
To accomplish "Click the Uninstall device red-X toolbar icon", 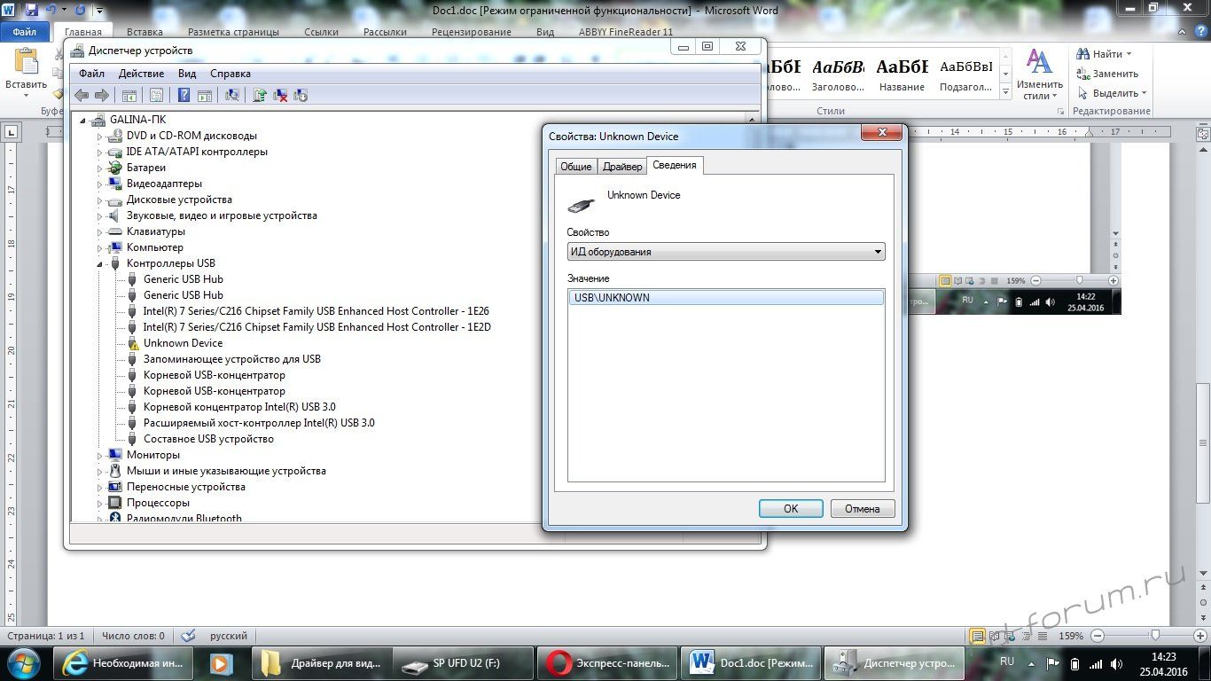I will (280, 95).
